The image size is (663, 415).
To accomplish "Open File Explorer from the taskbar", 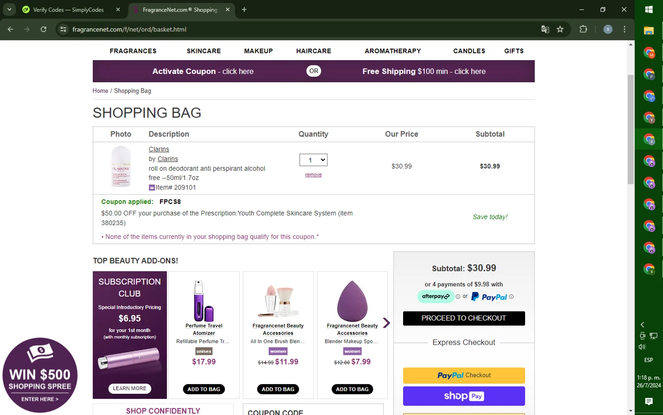I will pos(649,31).
